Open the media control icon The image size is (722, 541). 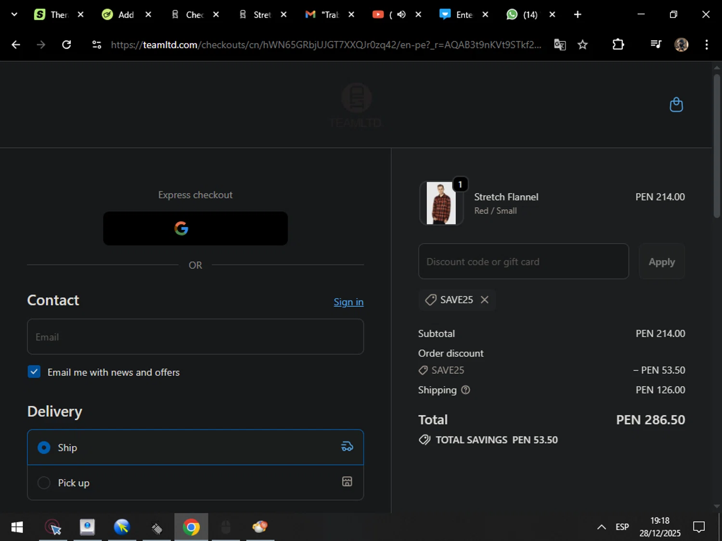point(656,45)
